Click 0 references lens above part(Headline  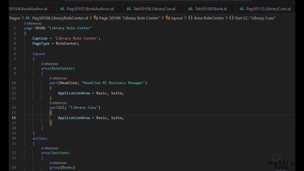coord(58,78)
